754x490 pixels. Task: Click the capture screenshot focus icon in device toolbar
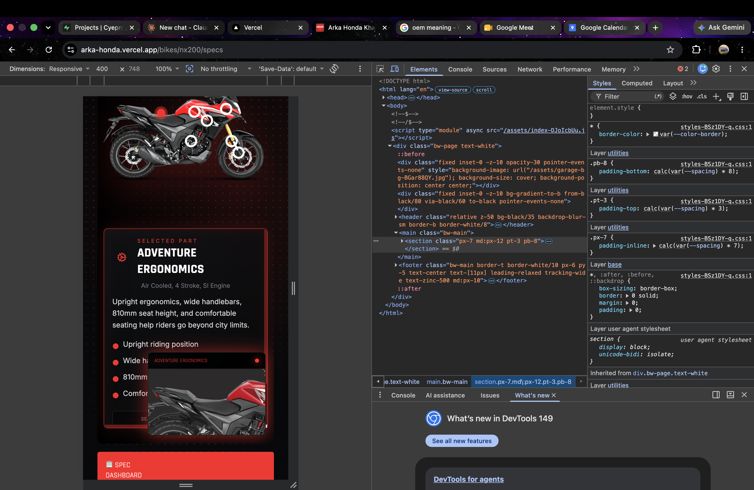pyautogui.click(x=190, y=69)
